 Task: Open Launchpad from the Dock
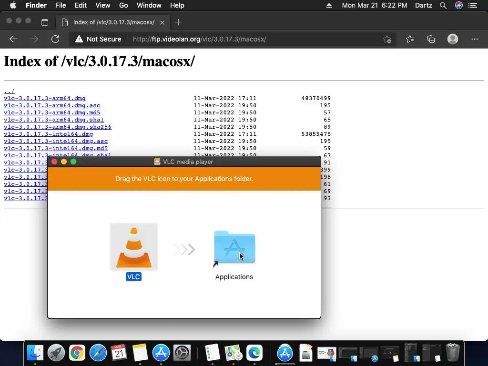[x=56, y=353]
